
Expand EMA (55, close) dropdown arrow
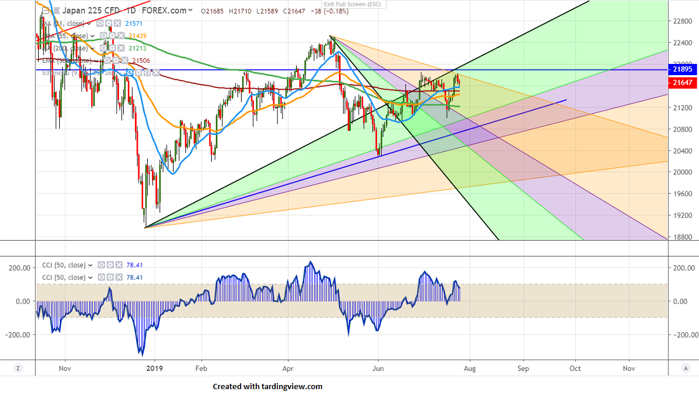(x=92, y=36)
